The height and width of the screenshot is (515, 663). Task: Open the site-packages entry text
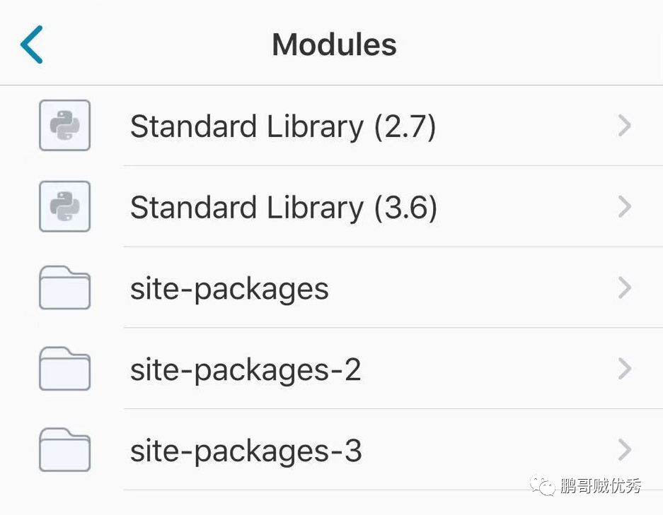click(x=229, y=289)
